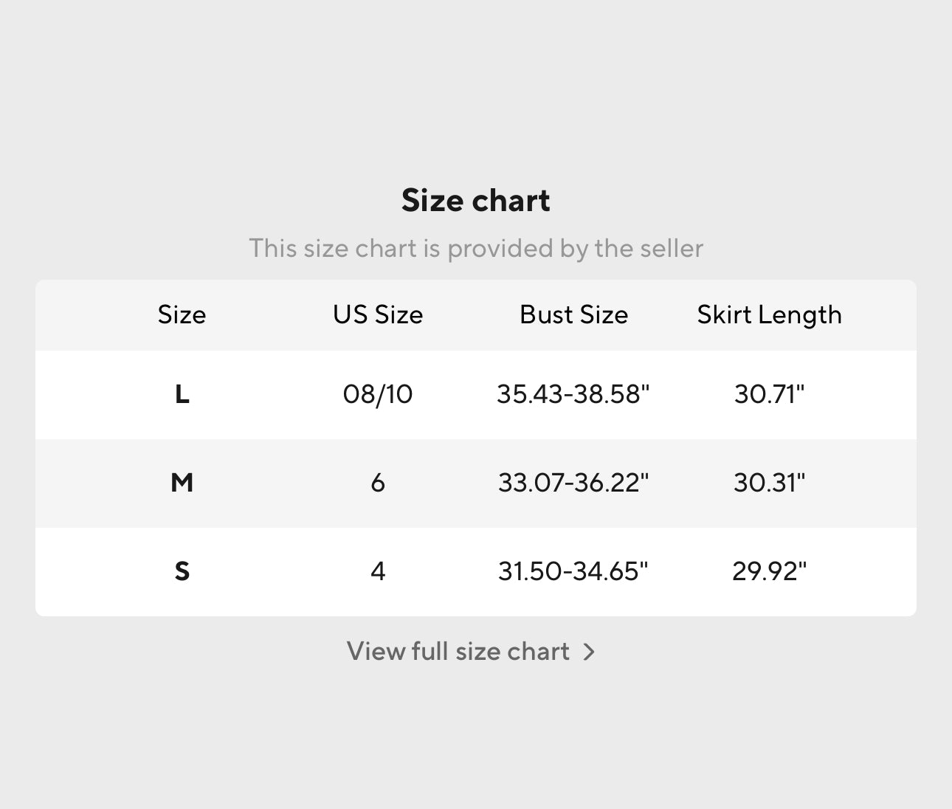The width and height of the screenshot is (952, 809).
Task: Click the 08/10 US size cell
Action: [378, 394]
